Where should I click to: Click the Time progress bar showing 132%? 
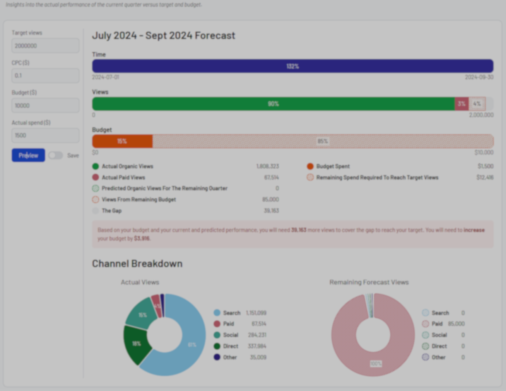coord(292,66)
